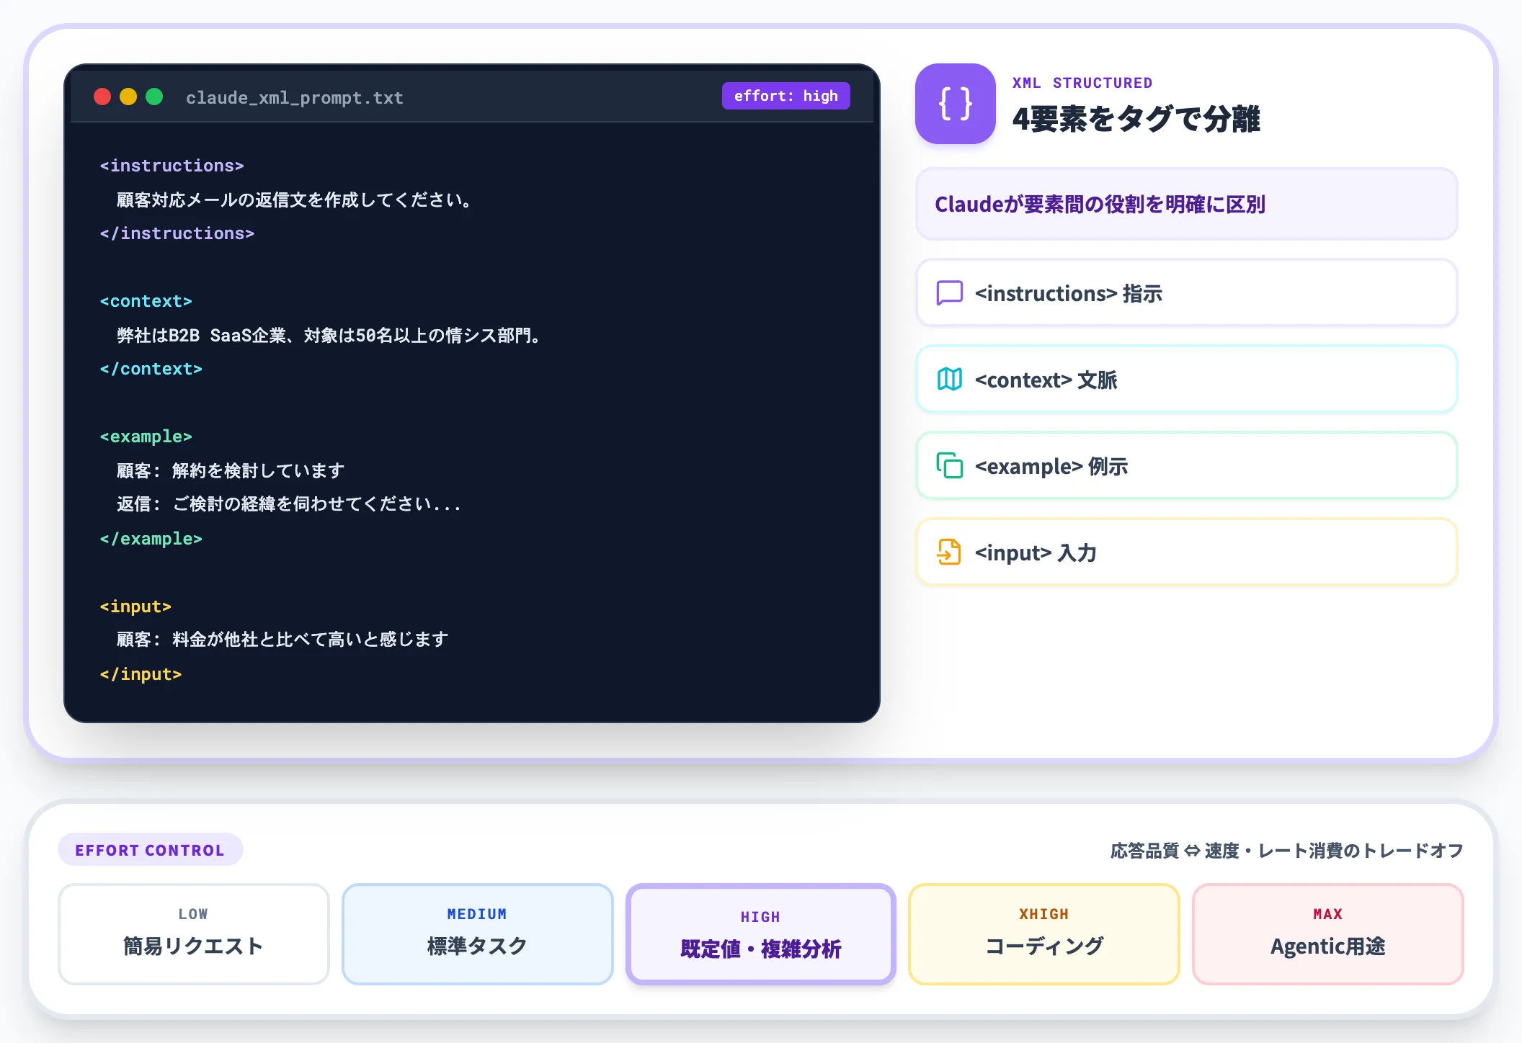Click the closing </context> tag in code

[151, 369]
